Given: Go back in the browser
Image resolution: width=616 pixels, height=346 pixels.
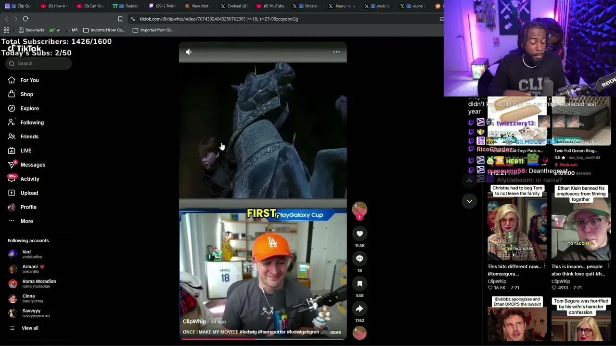Looking at the screenshot, I should tap(6, 19).
